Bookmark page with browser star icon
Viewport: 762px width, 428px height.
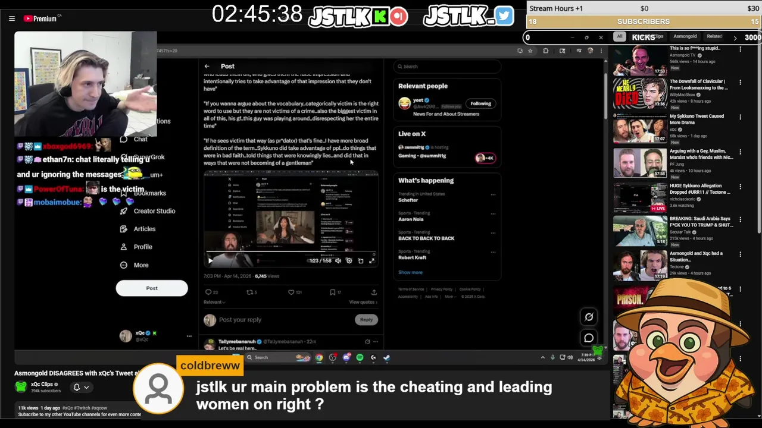(x=530, y=51)
